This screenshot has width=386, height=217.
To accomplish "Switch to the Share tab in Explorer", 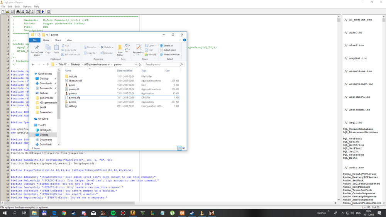I will coord(58,40).
